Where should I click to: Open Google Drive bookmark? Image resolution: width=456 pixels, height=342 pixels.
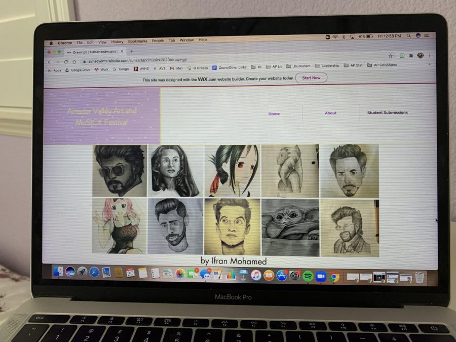pos(78,70)
